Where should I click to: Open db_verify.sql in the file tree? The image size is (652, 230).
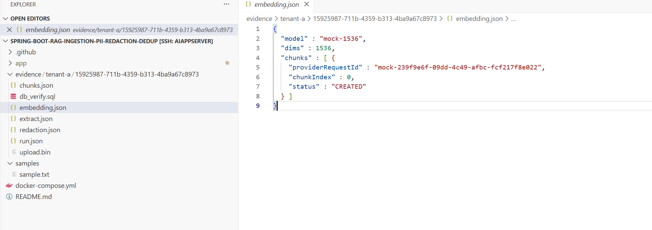tap(37, 96)
